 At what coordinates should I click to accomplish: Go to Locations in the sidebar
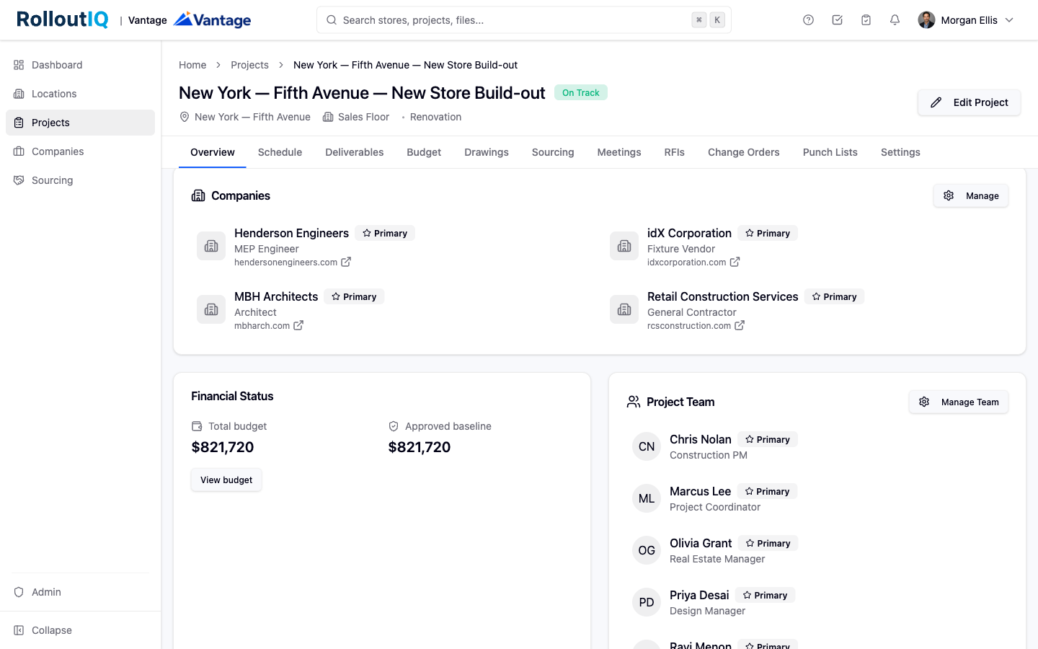click(x=80, y=94)
